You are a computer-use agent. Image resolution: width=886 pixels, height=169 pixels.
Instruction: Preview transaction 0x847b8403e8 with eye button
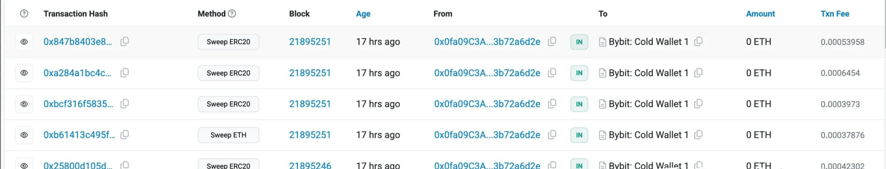click(x=24, y=42)
